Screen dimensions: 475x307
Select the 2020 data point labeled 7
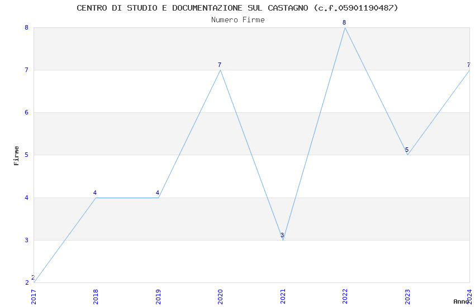[x=220, y=70]
